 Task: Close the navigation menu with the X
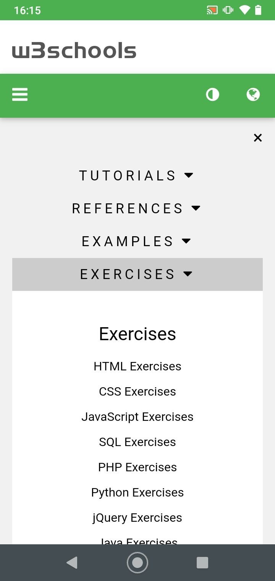(258, 138)
